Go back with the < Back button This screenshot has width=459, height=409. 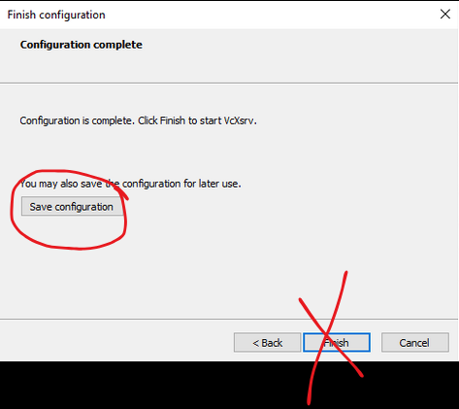point(268,342)
